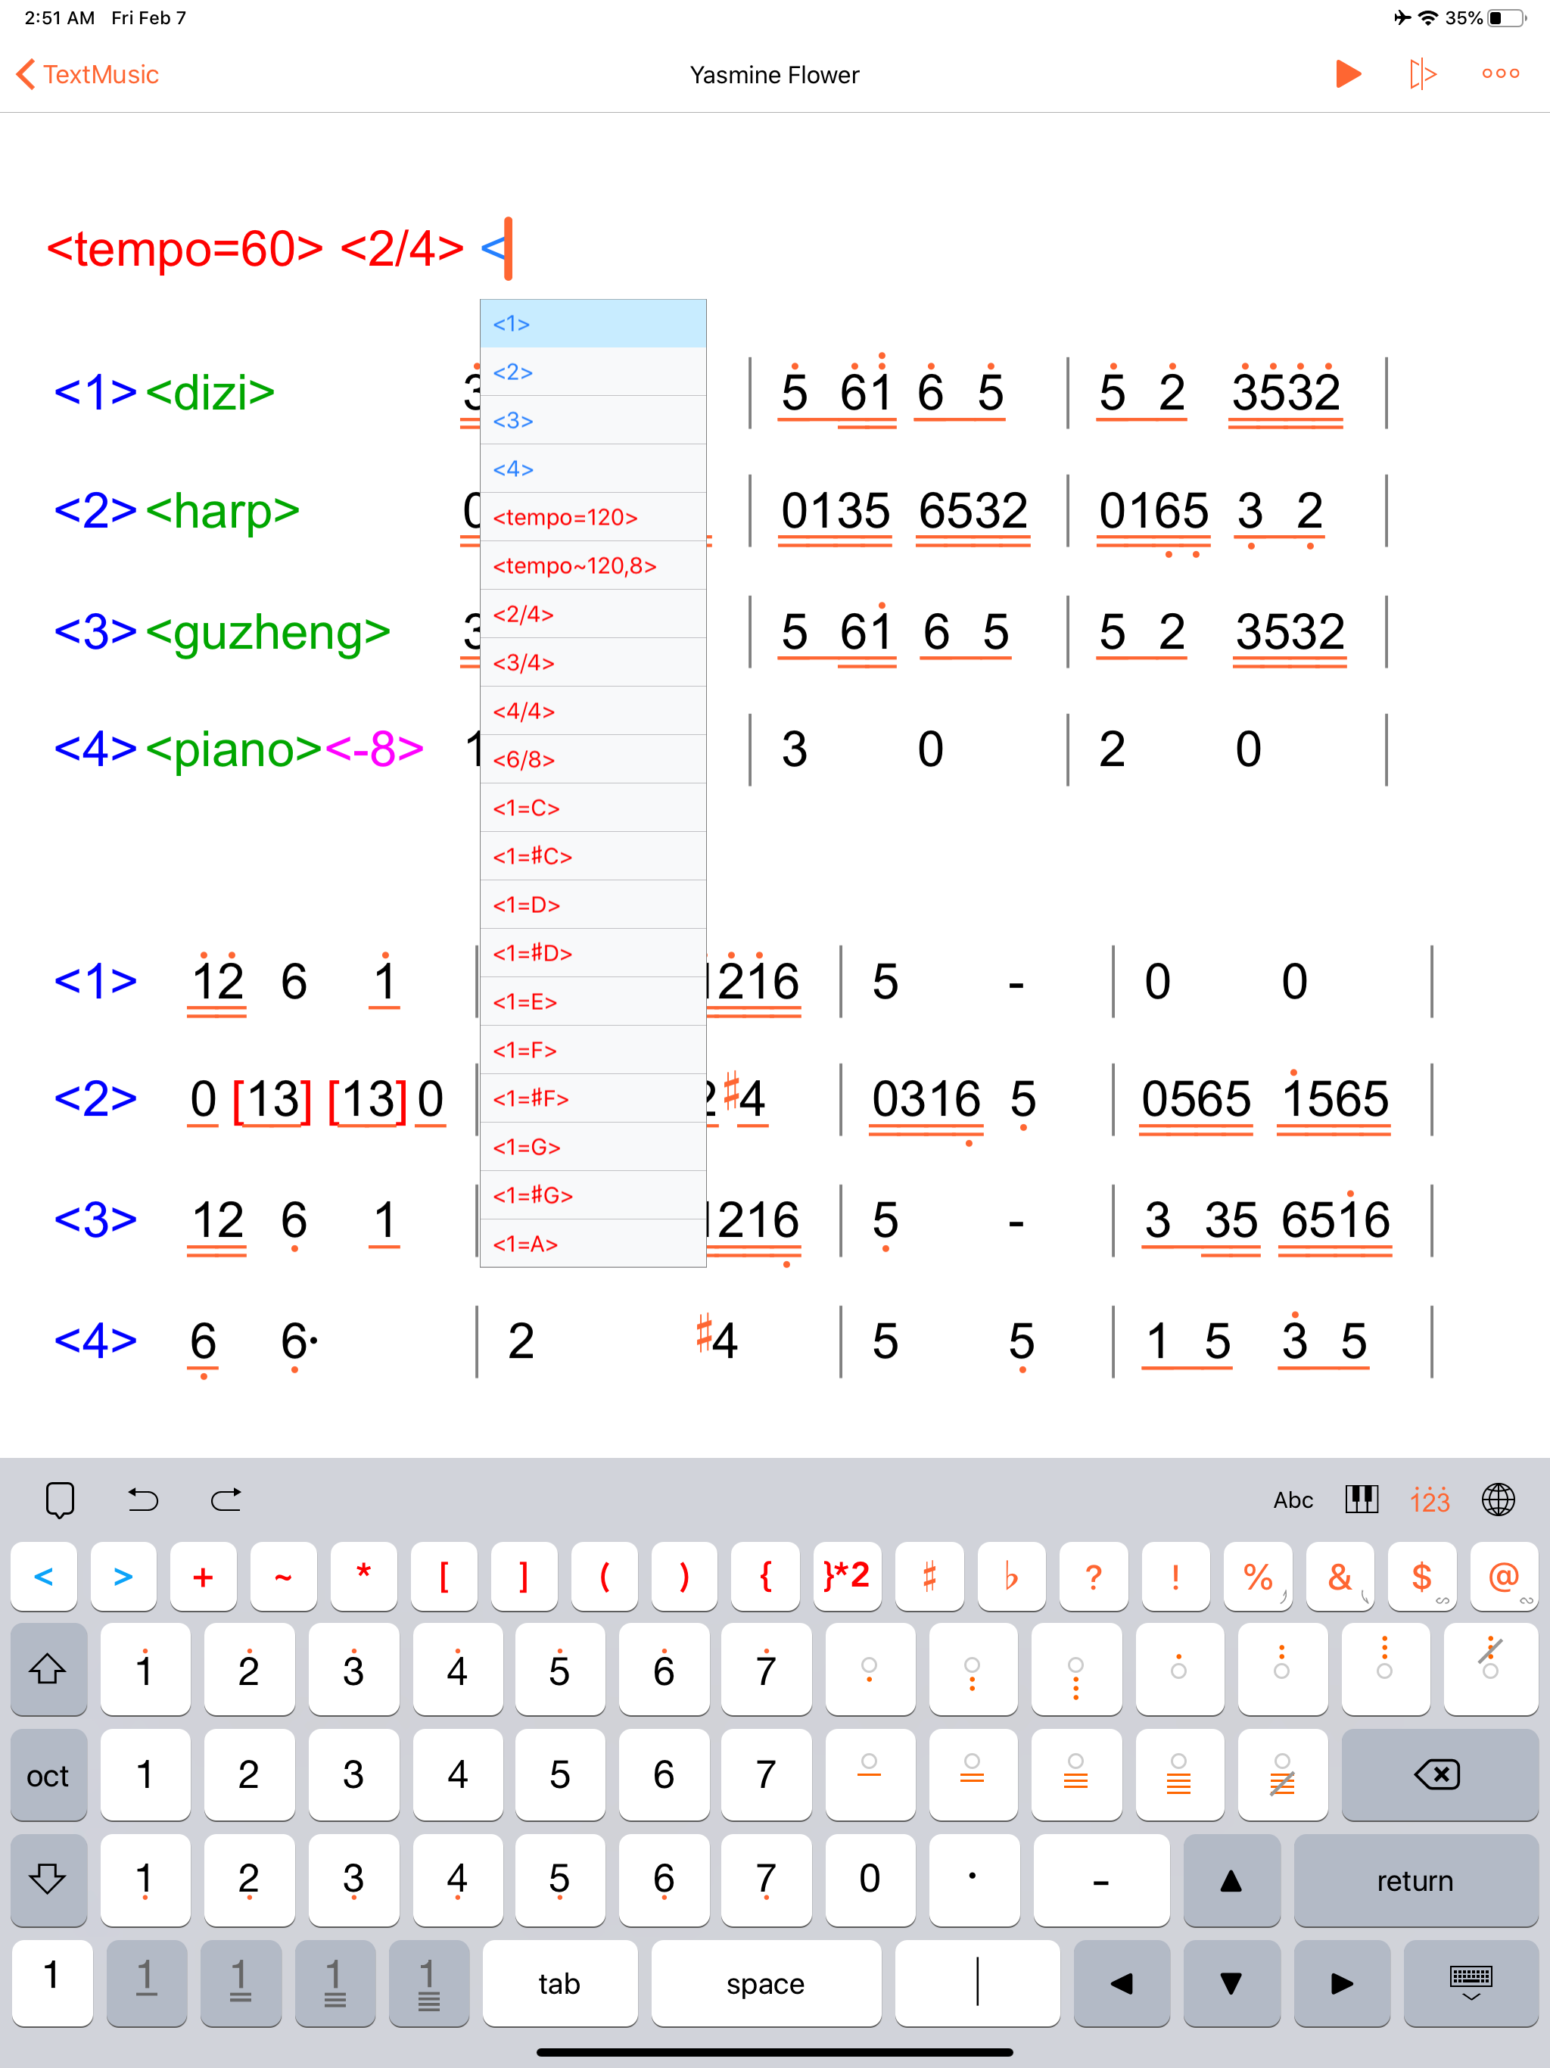Viewport: 1550px width, 2068px height.
Task: Tap the vertical barline key
Action: (x=977, y=1984)
